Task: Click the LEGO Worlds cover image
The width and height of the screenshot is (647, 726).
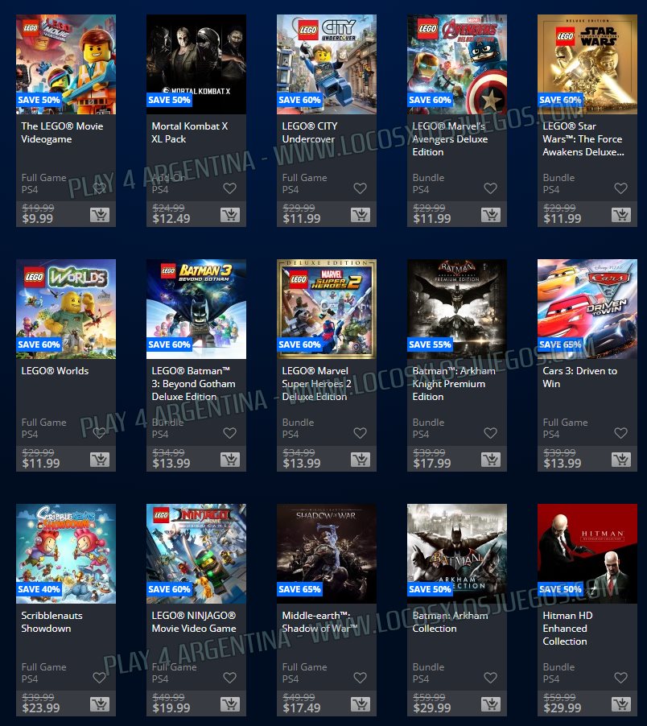Action: (x=66, y=309)
